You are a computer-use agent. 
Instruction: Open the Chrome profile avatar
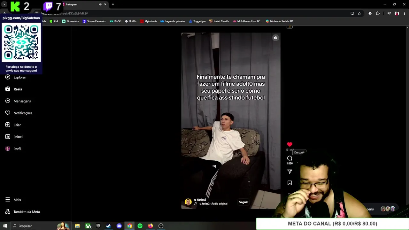click(x=397, y=13)
